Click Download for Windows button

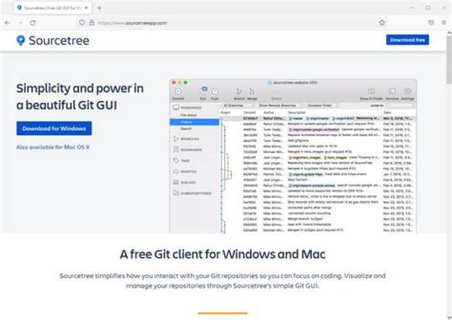tap(54, 128)
